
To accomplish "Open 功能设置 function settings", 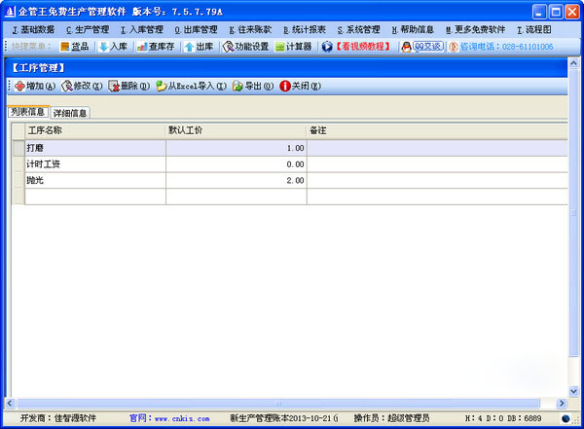I will (245, 47).
